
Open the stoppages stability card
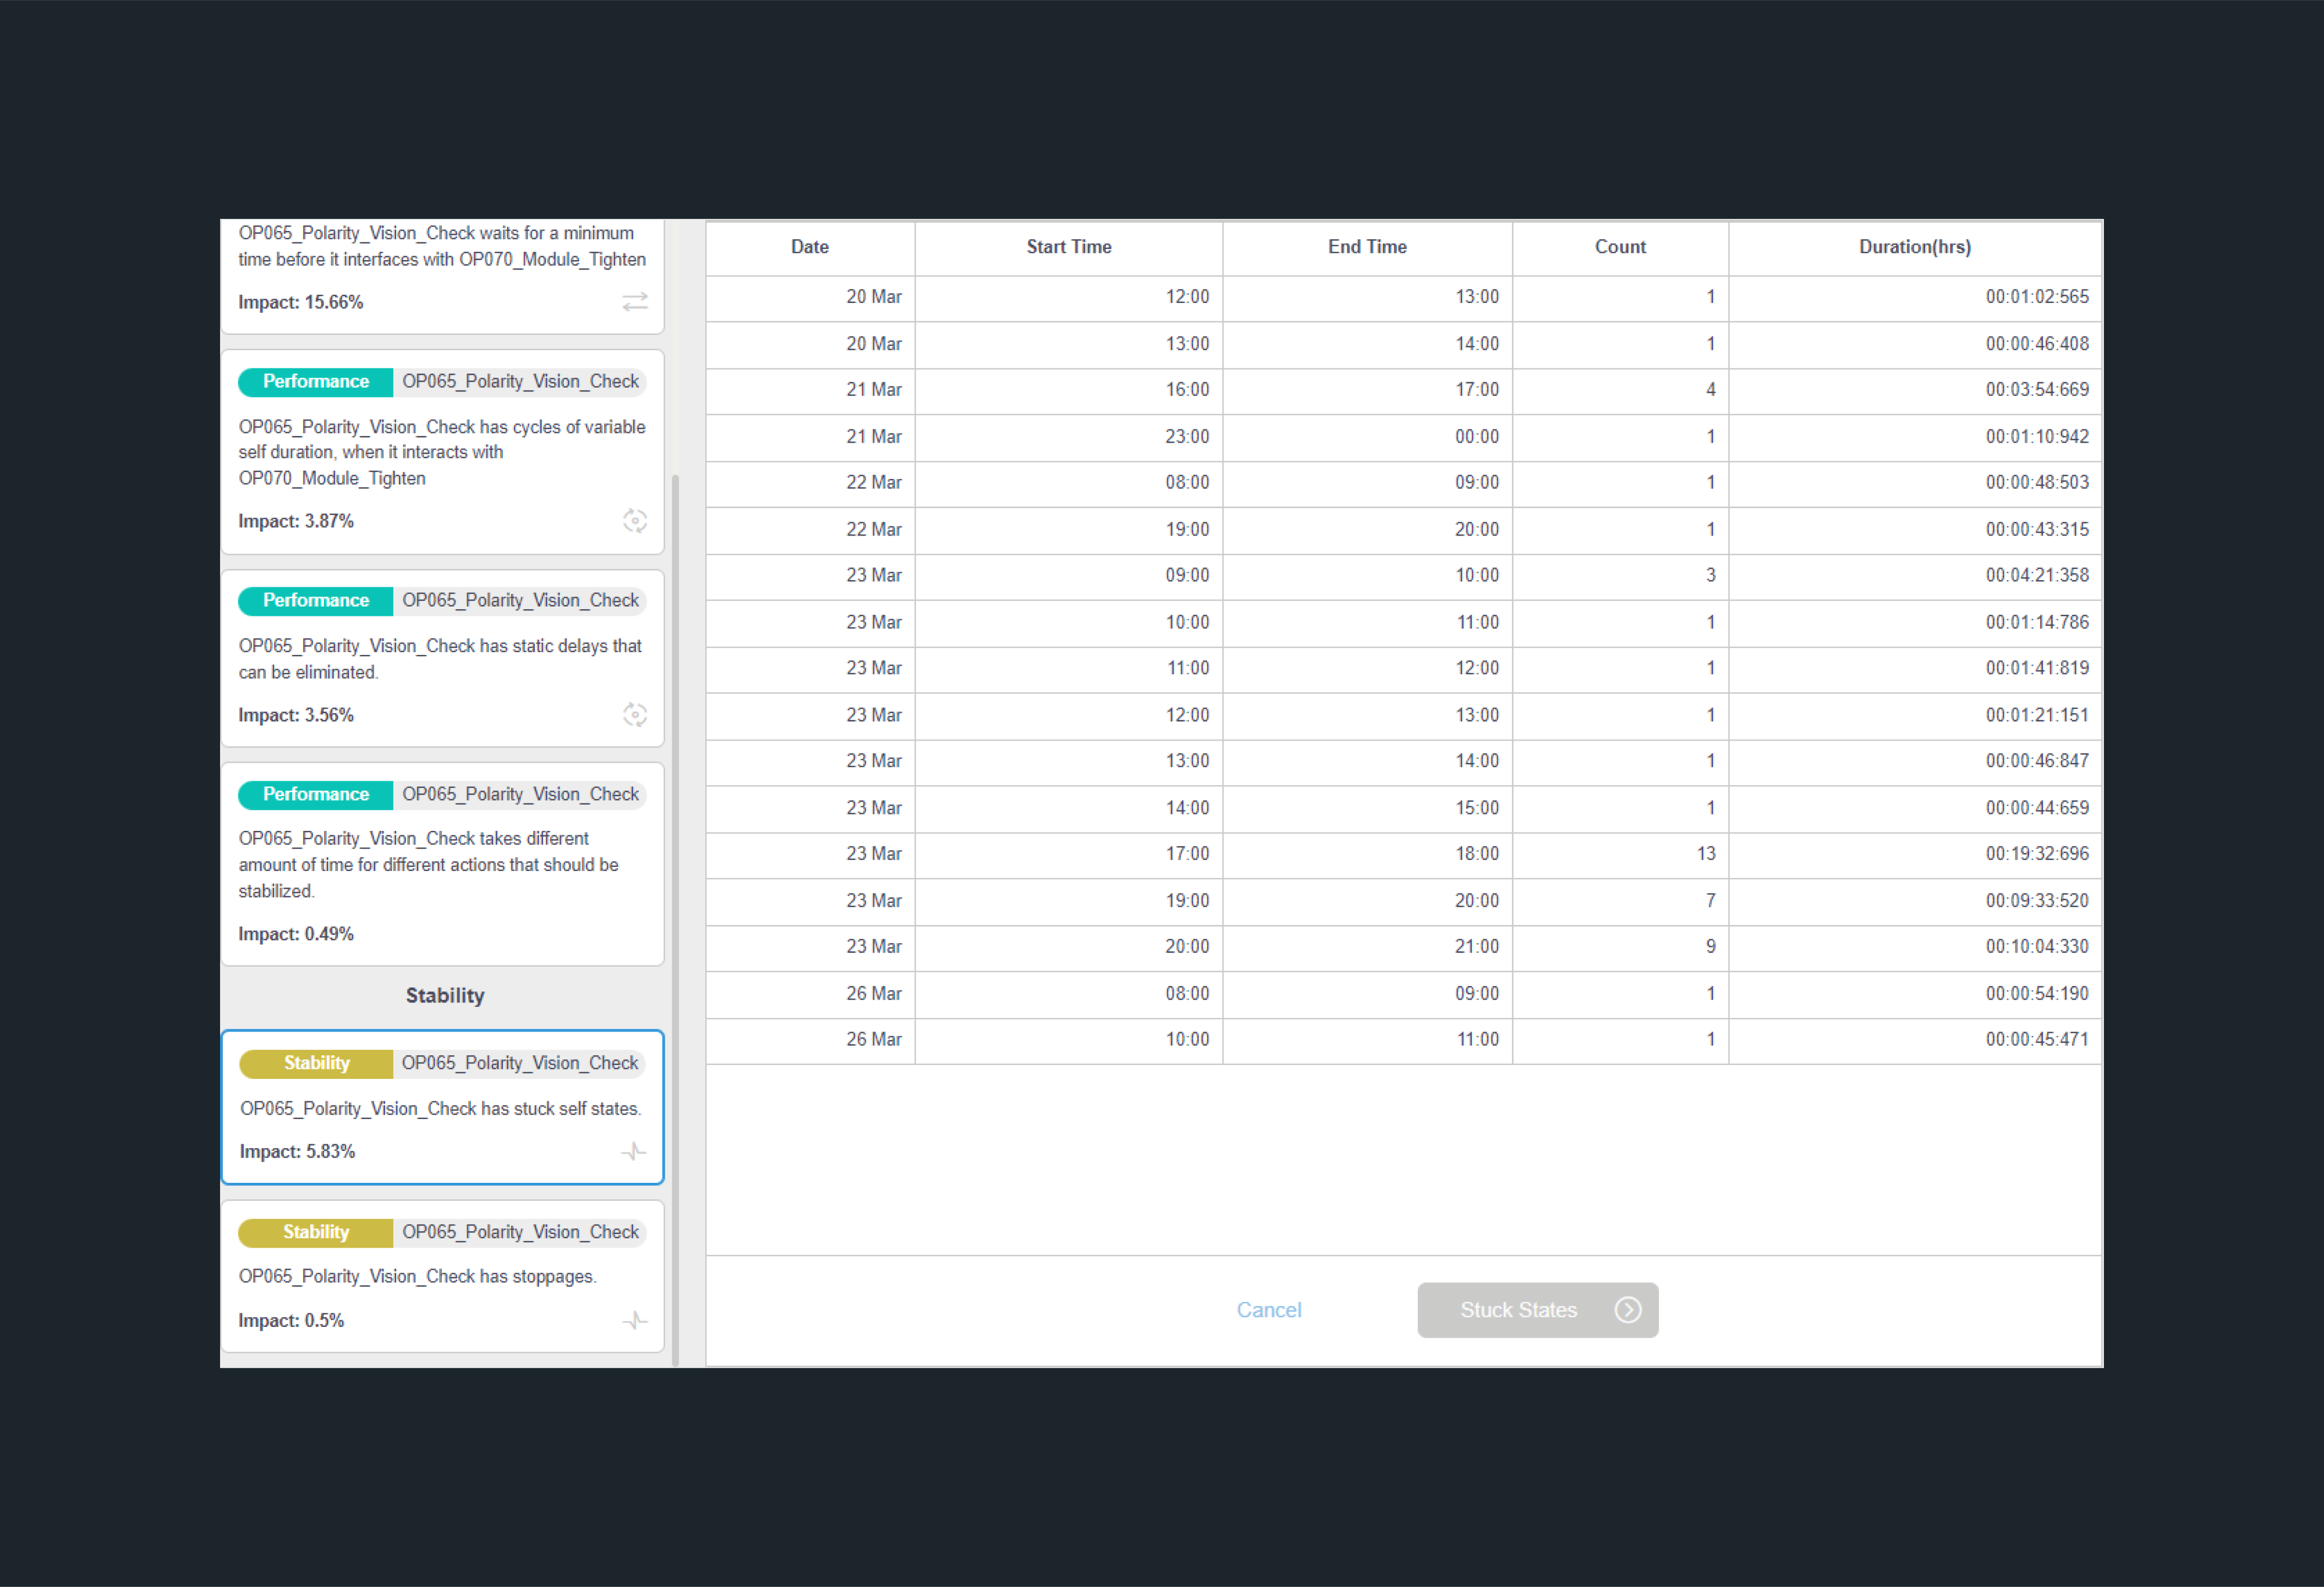(442, 1276)
